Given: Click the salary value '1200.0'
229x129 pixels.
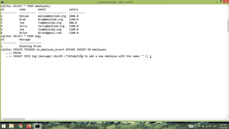Looking at the screenshot, I should (x=74, y=19).
